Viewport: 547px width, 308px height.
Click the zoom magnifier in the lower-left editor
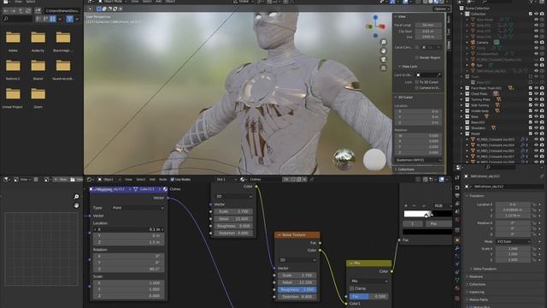coord(76,197)
